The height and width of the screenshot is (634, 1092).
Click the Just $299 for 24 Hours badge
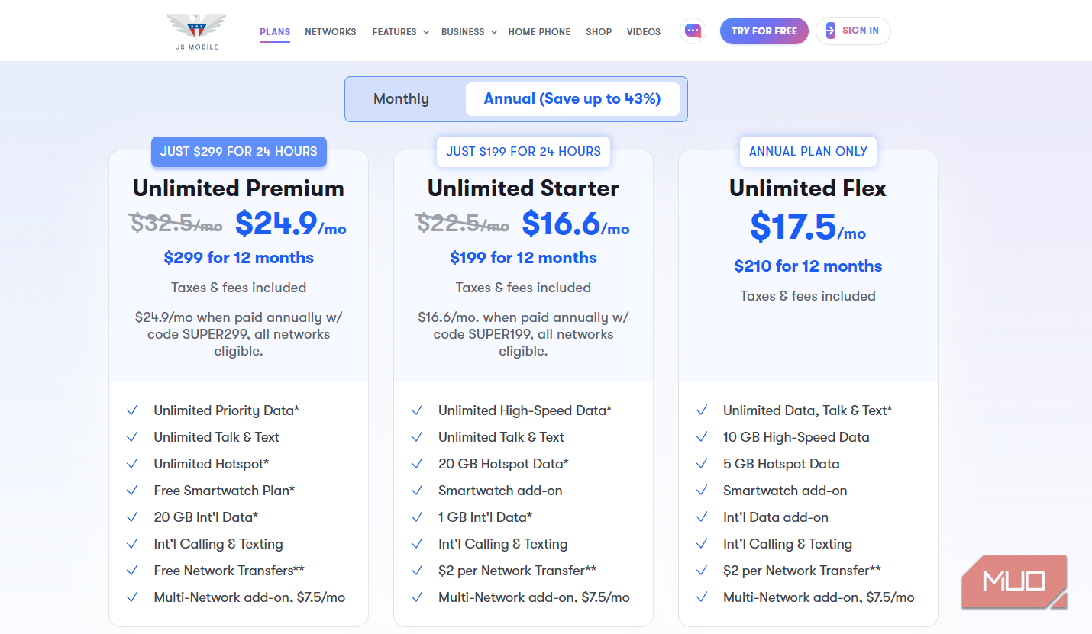click(239, 151)
